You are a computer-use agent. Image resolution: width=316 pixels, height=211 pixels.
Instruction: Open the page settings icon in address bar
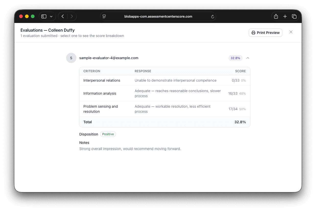click(x=104, y=16)
